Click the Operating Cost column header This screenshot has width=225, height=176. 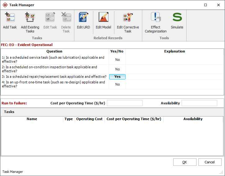point(89,119)
